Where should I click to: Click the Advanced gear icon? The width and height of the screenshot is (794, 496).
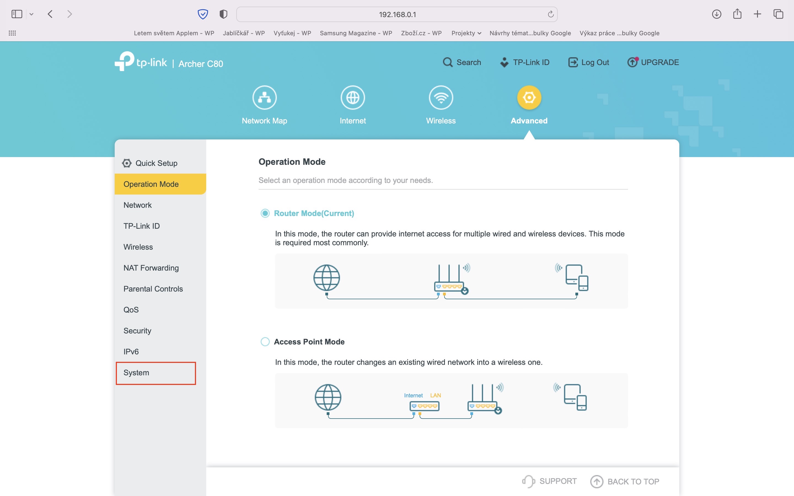pyautogui.click(x=529, y=98)
